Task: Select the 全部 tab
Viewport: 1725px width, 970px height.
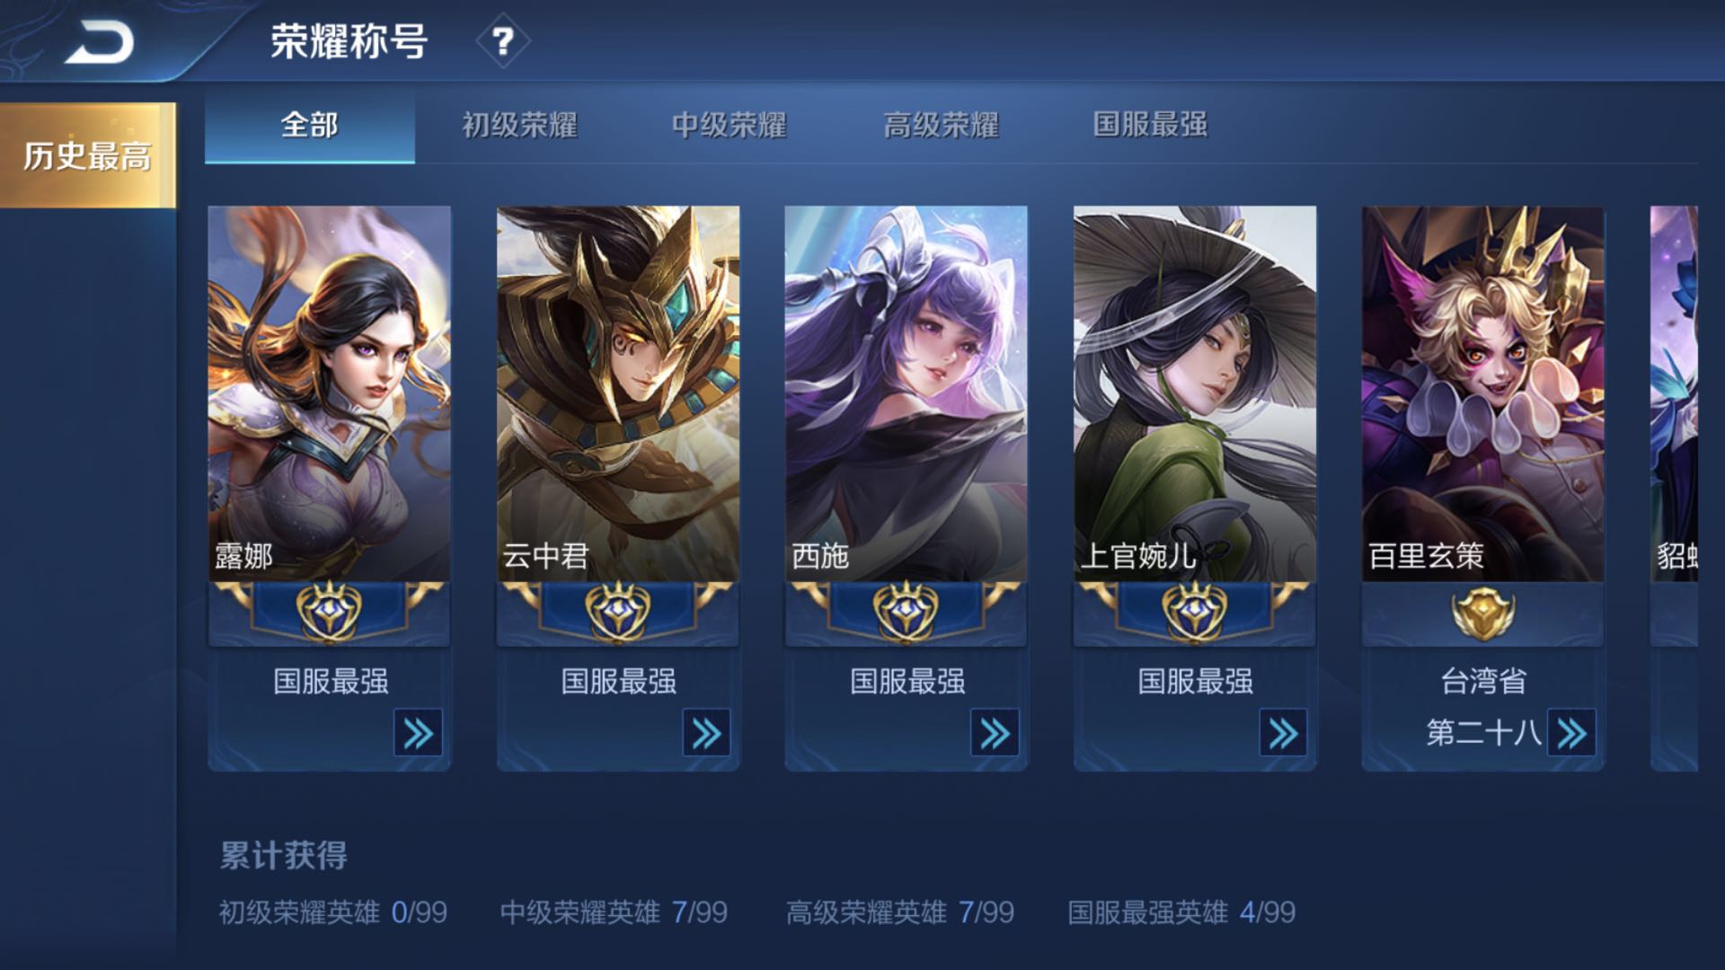Action: click(x=310, y=125)
